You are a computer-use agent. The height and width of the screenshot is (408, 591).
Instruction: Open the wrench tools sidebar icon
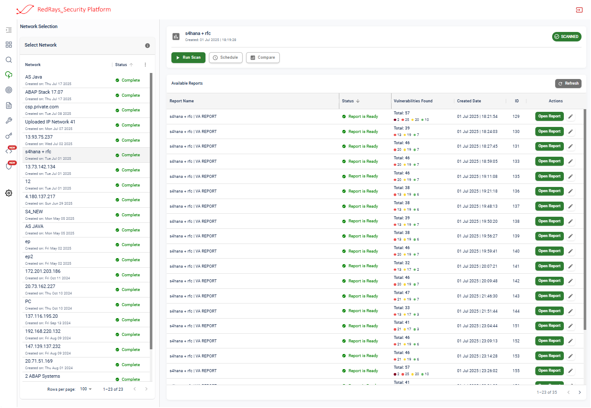click(9, 120)
